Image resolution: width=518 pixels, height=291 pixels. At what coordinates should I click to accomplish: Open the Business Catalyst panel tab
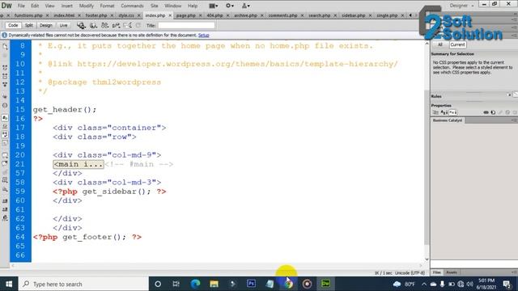(448, 120)
